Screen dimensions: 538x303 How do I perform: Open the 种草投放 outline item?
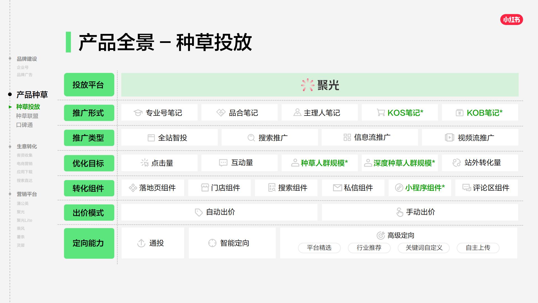[x=28, y=107]
